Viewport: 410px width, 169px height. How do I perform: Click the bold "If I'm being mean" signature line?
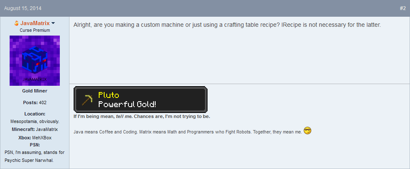pos(142,116)
